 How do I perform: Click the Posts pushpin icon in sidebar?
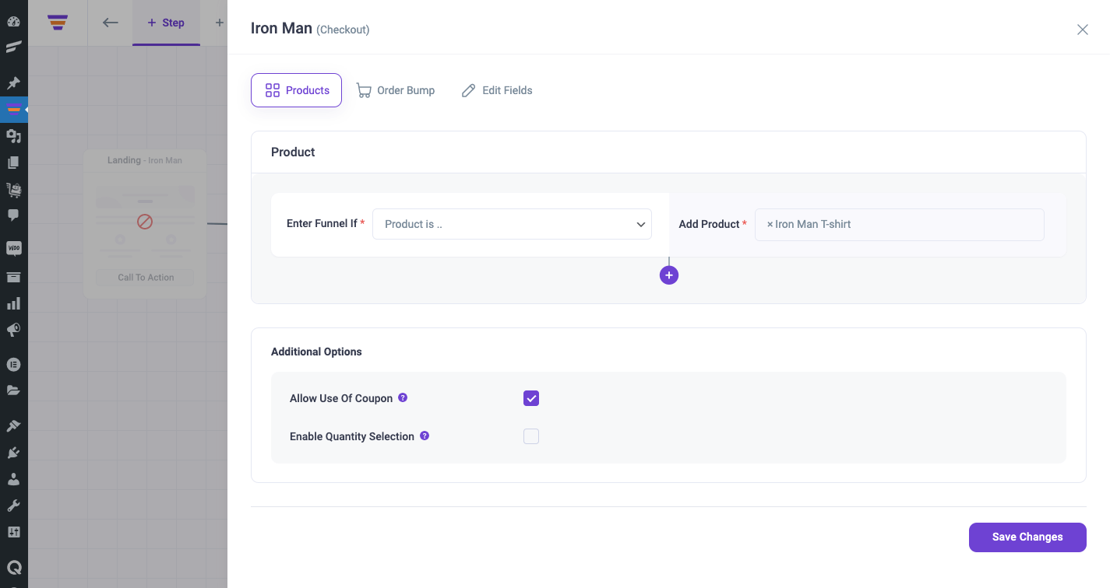click(x=13, y=82)
